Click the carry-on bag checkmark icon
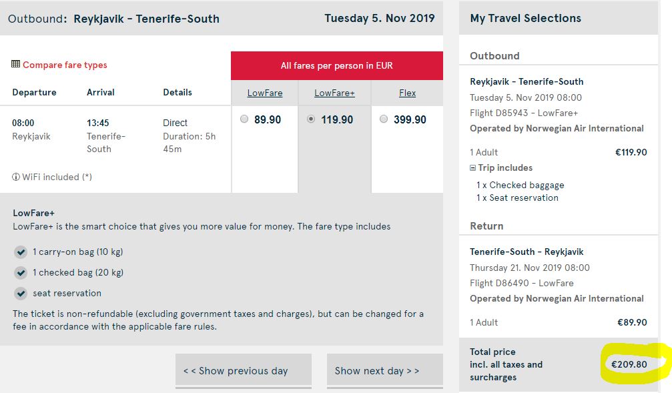 tap(21, 252)
